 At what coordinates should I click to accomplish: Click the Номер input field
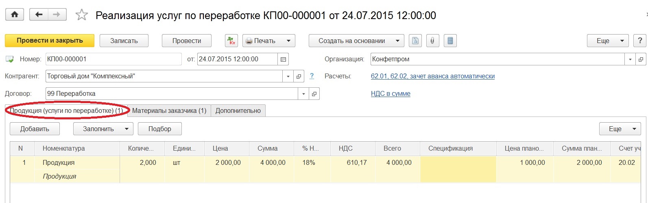point(113,59)
